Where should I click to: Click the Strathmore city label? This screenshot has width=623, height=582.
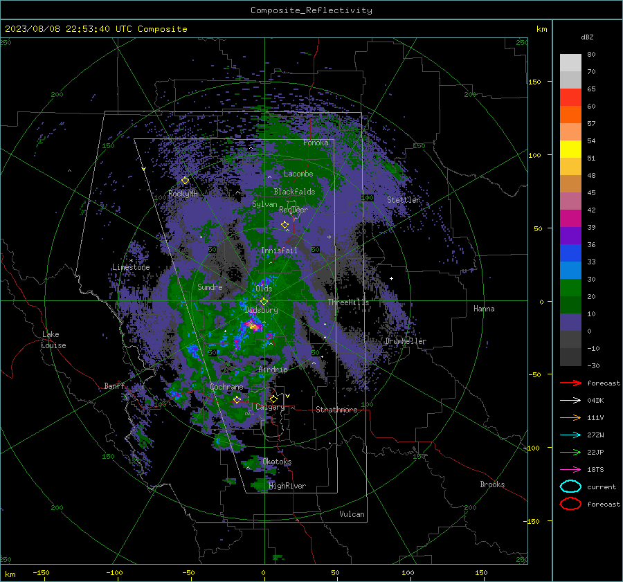tap(336, 410)
